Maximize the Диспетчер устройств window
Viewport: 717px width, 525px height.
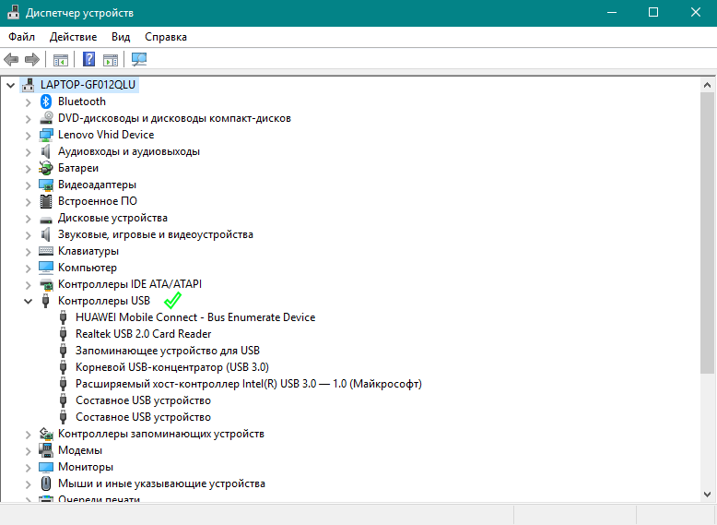click(653, 12)
